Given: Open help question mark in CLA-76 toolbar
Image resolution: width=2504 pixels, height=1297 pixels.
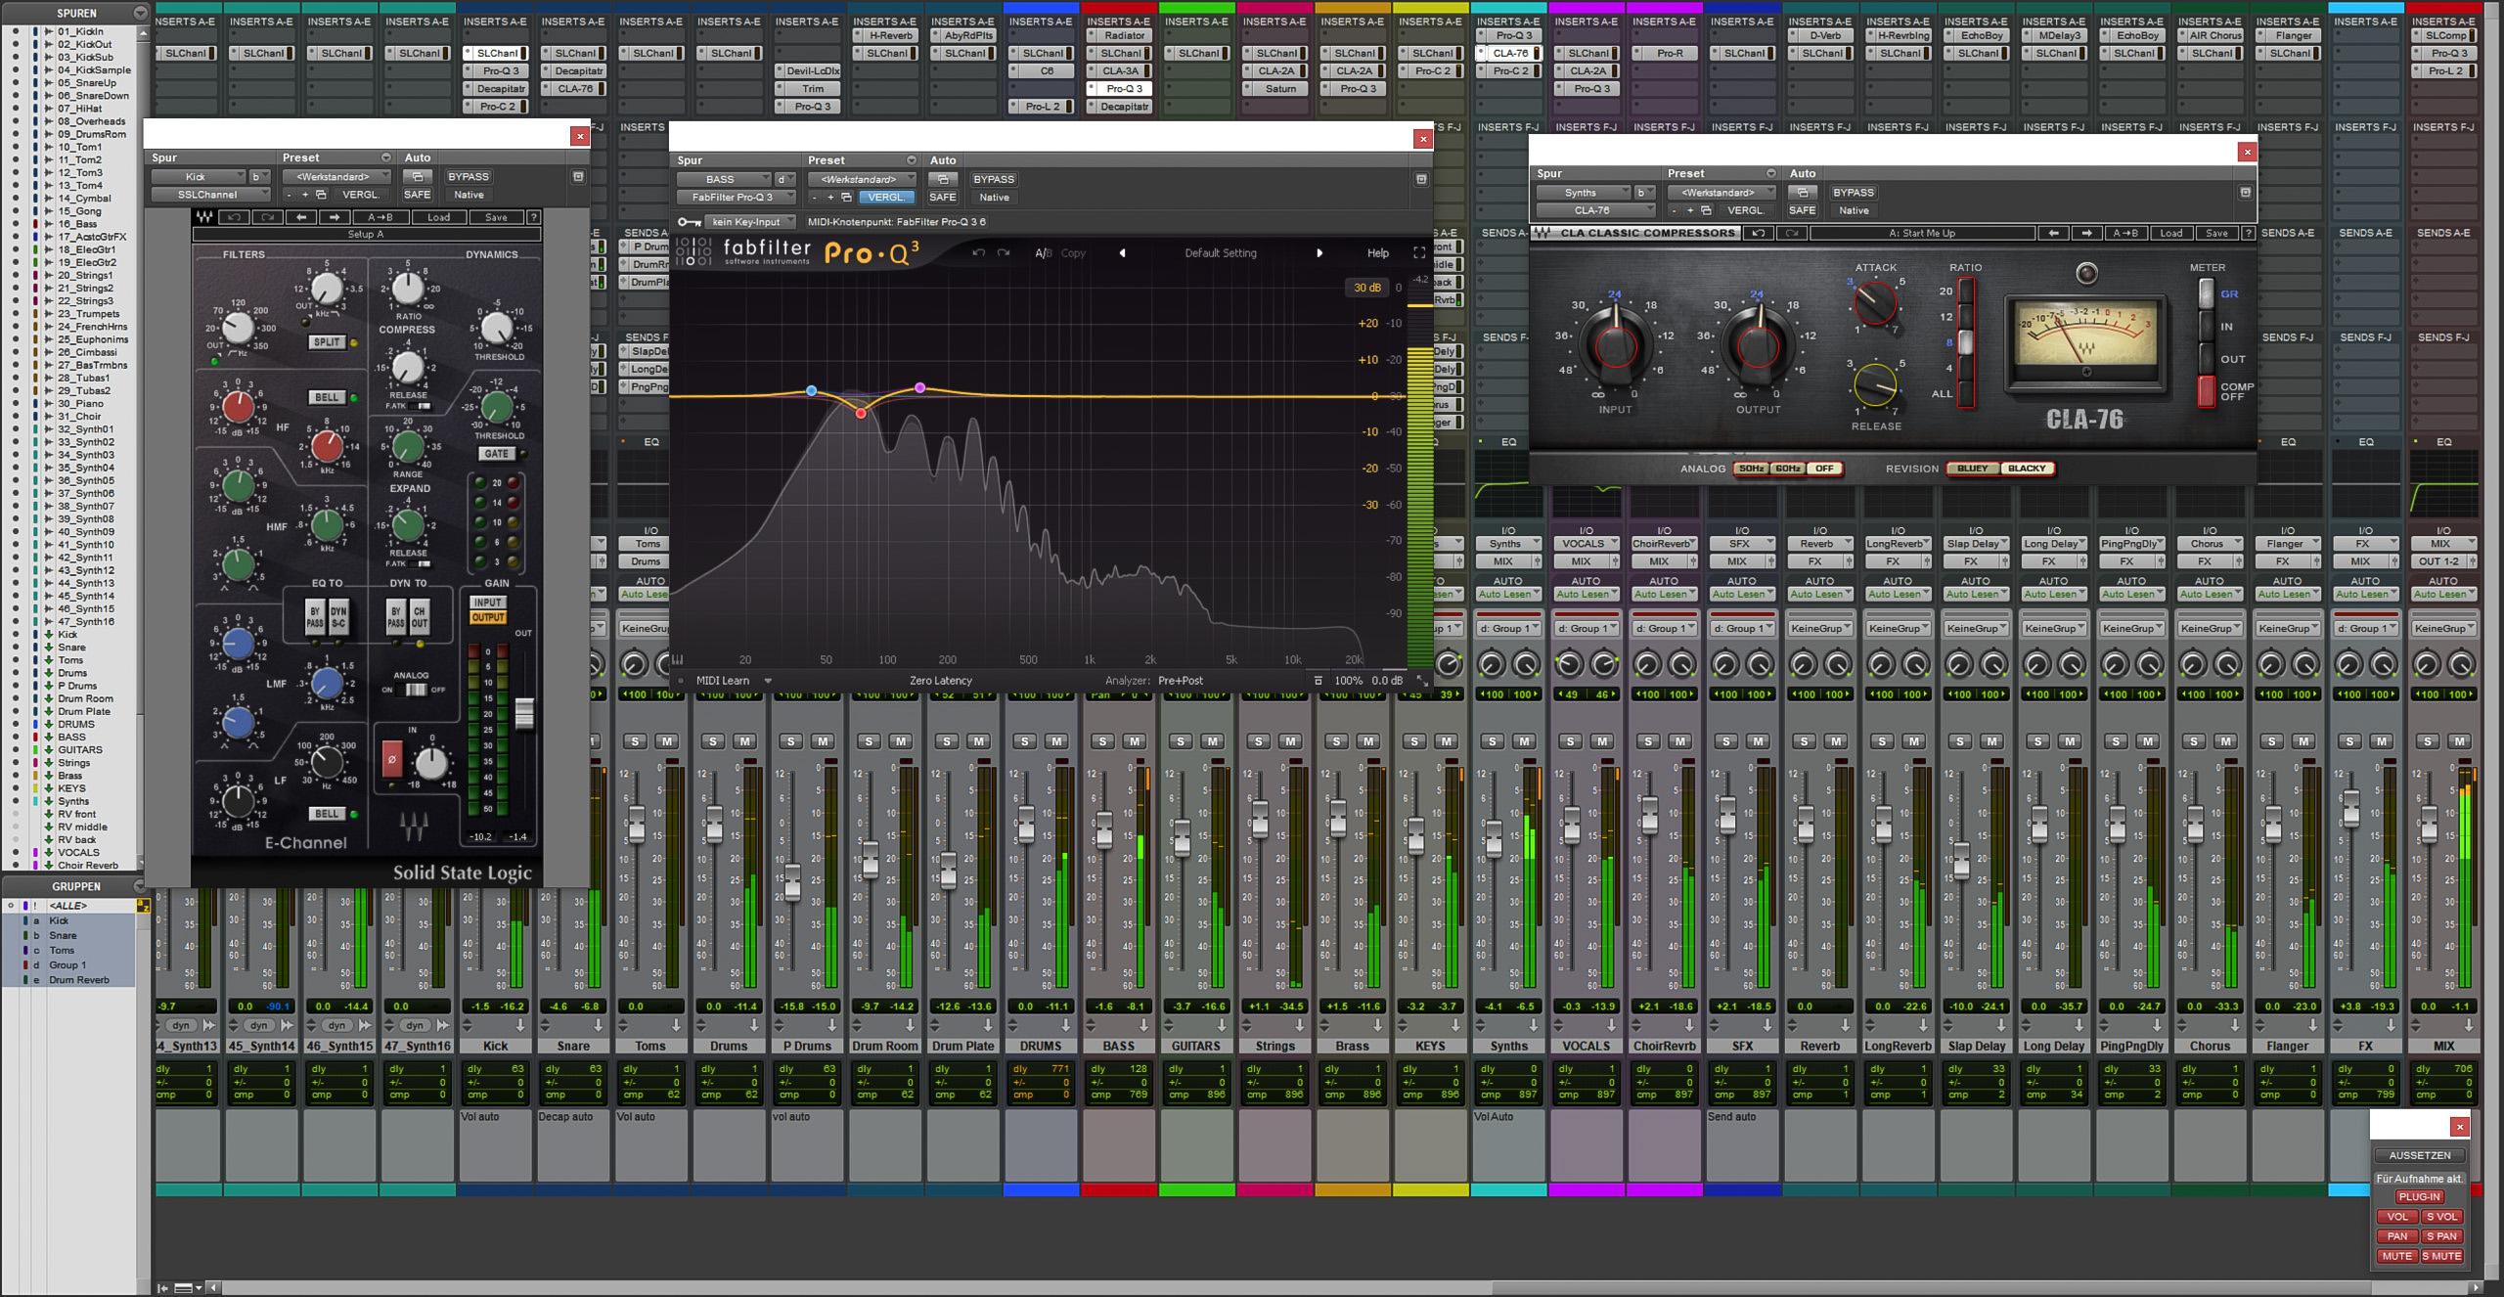Looking at the screenshot, I should pos(2248,233).
